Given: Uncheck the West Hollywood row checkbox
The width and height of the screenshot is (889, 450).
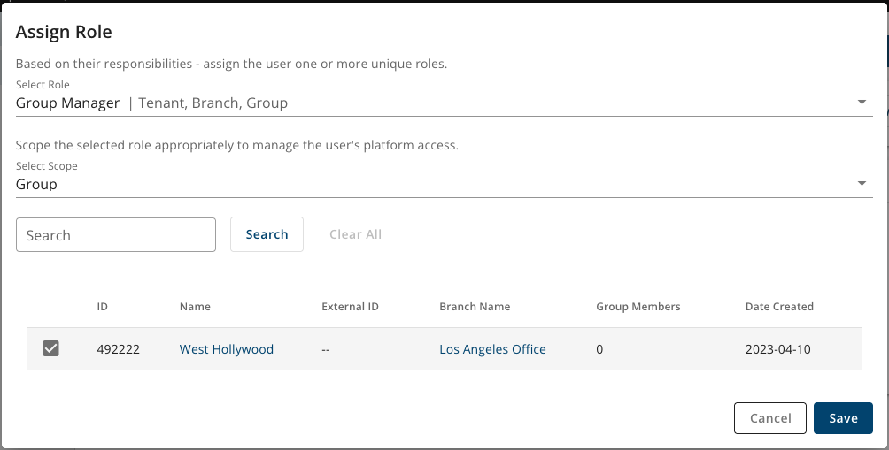Looking at the screenshot, I should [51, 348].
